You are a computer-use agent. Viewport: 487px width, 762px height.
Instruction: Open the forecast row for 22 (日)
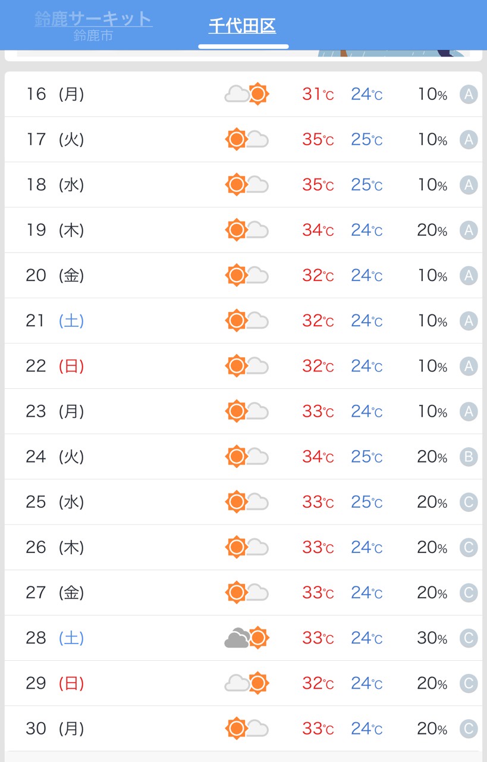click(243, 366)
